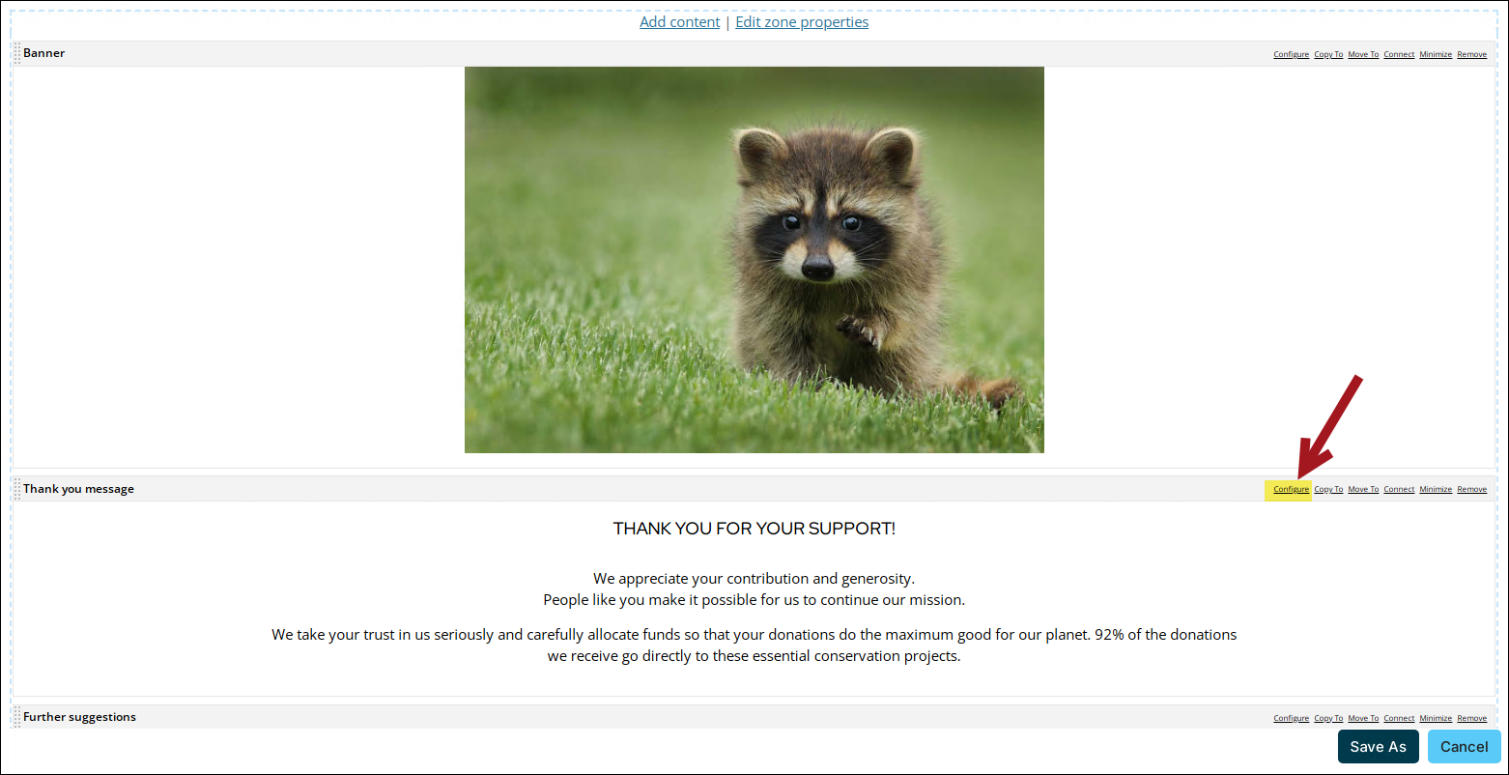Minimize the Further suggestions part
The width and height of the screenshot is (1509, 775).
(1436, 718)
